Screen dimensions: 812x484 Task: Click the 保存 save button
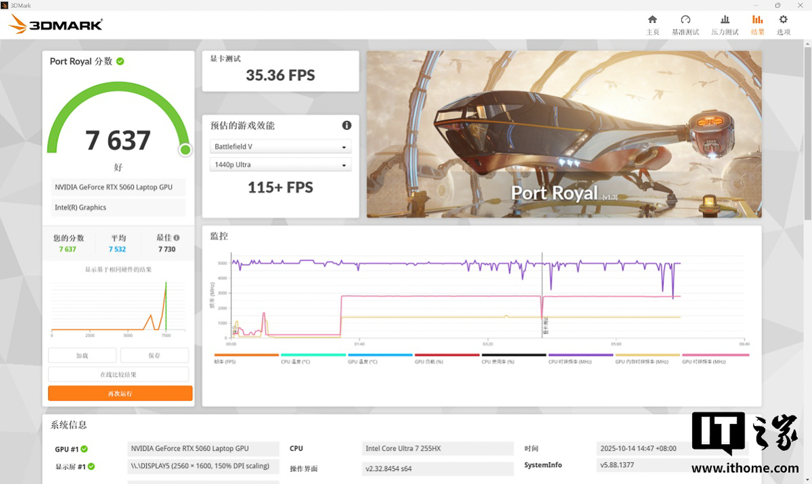154,356
